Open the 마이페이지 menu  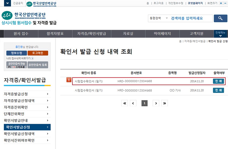tap(162, 34)
